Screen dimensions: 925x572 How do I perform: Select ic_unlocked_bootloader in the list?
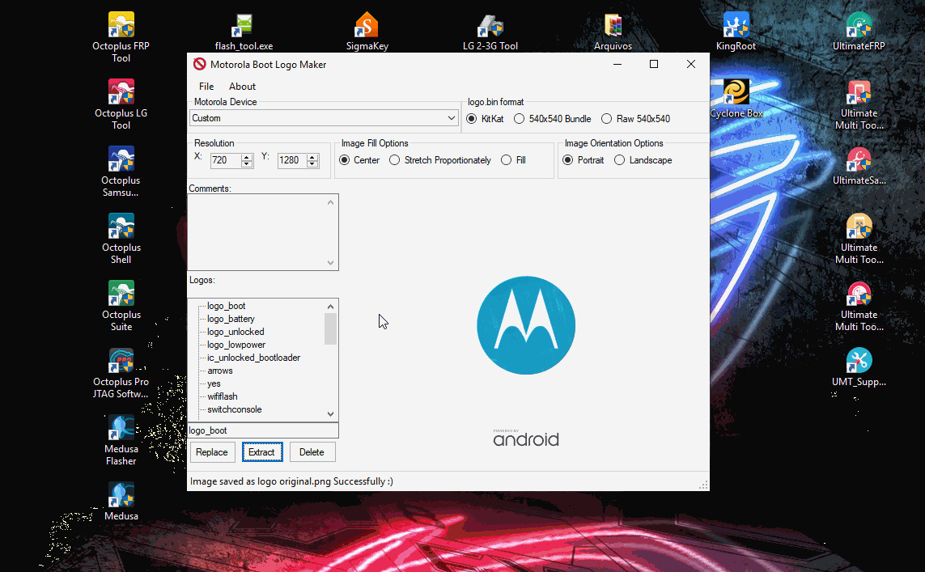coord(253,358)
